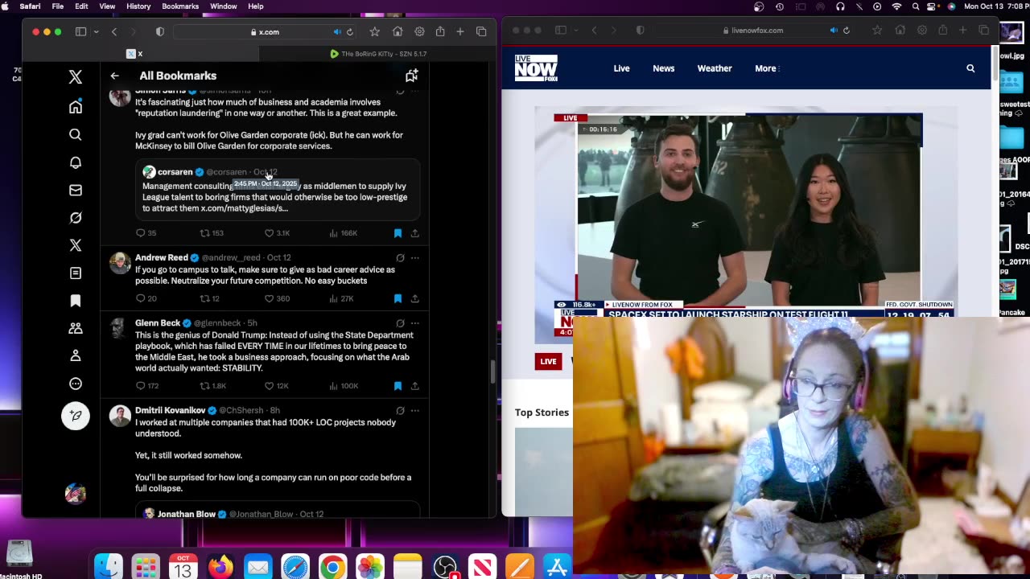Click the X bookmarks page scrollbar
This screenshot has height=579, width=1030.
pyautogui.click(x=493, y=372)
